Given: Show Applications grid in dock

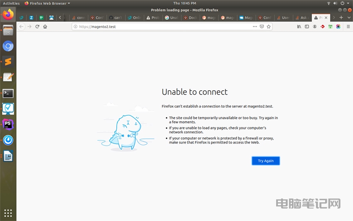Looking at the screenshot, I should (8, 213).
